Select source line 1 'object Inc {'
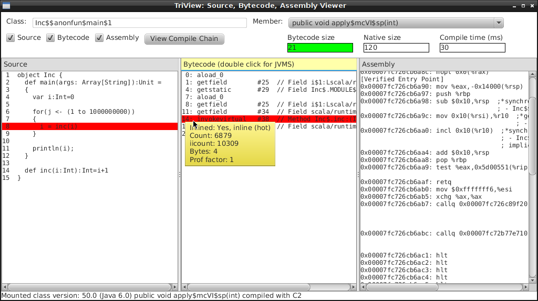The height and width of the screenshot is (301, 538). click(90, 75)
